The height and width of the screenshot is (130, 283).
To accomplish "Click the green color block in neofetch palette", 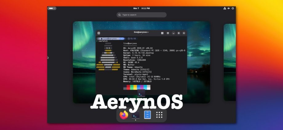I will (x=132, y=87).
